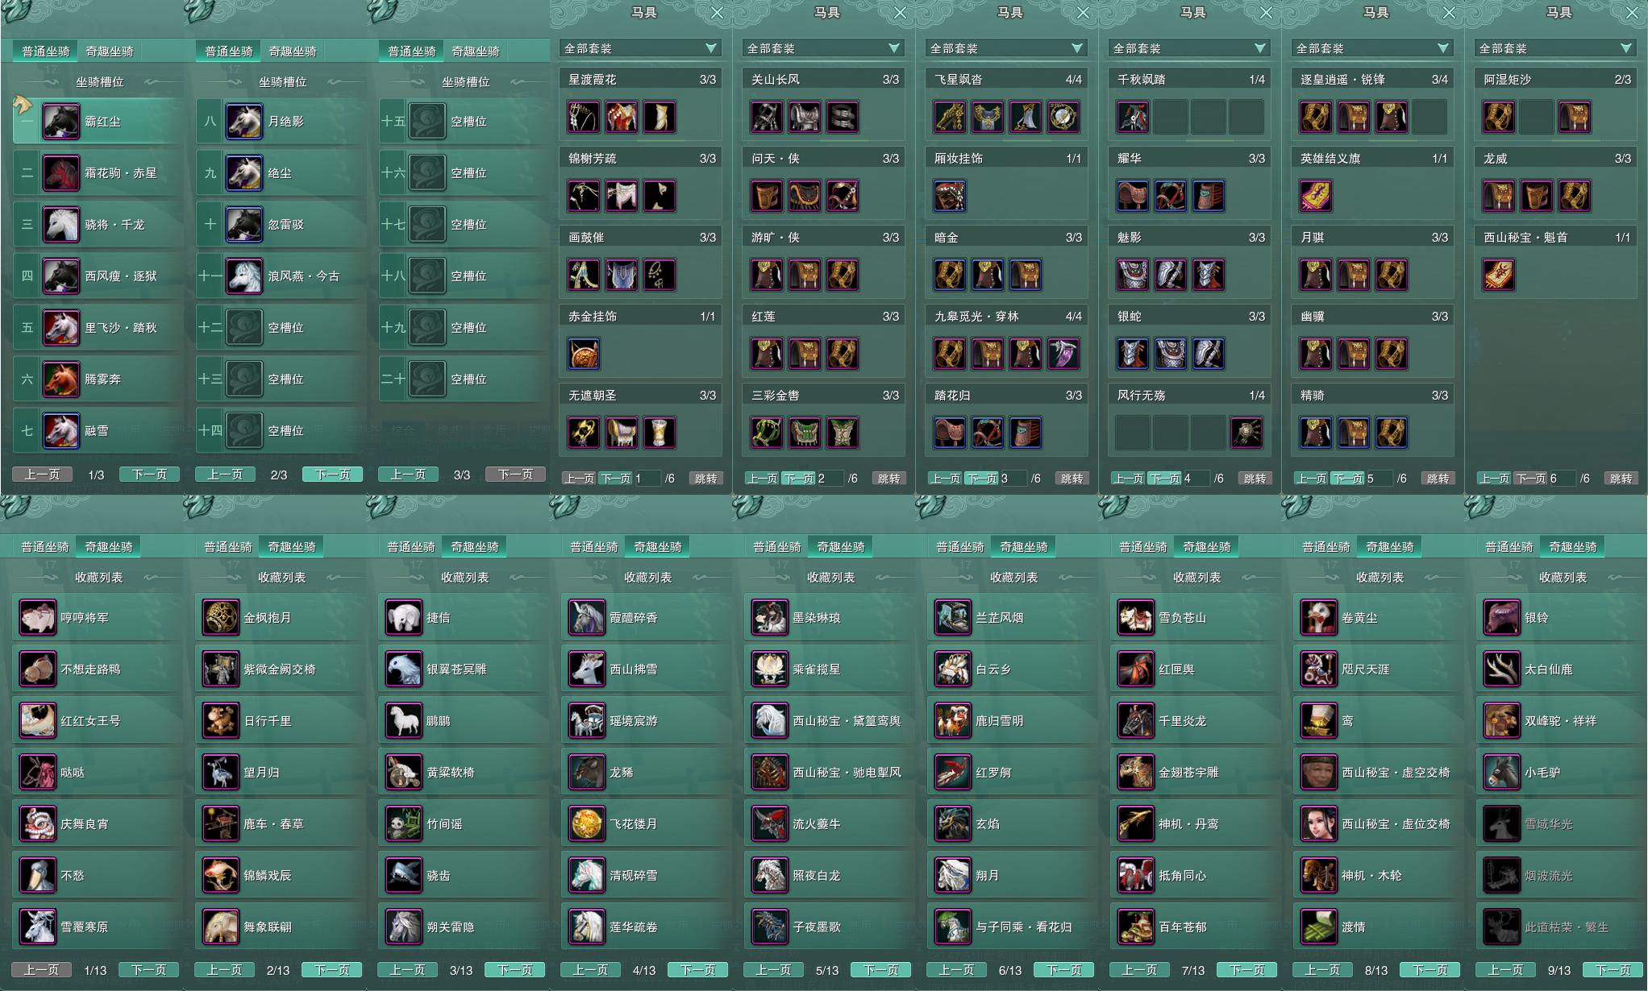Click the 渡情 leaf mount icon
The width and height of the screenshot is (1648, 991).
[1318, 927]
